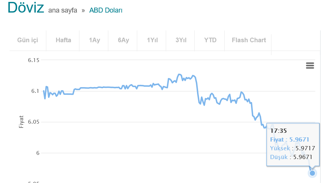
Task: Click the chart line peak near 6.125
Action: pyautogui.click(x=179, y=75)
